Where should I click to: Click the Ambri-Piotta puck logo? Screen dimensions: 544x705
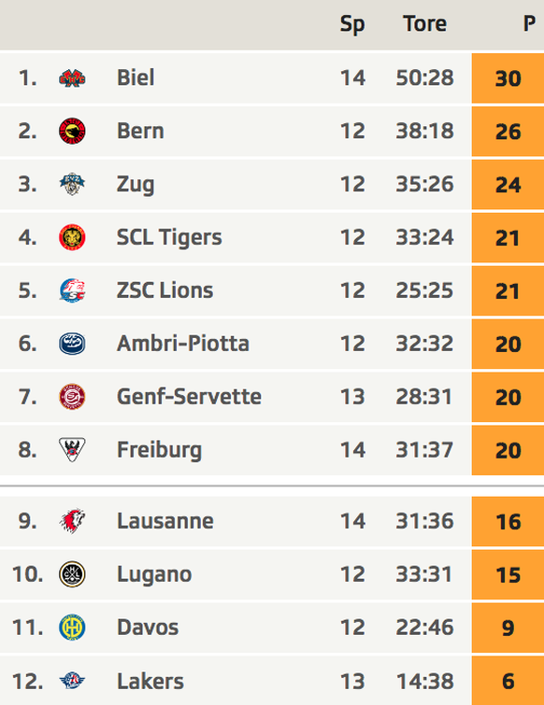[x=72, y=344]
